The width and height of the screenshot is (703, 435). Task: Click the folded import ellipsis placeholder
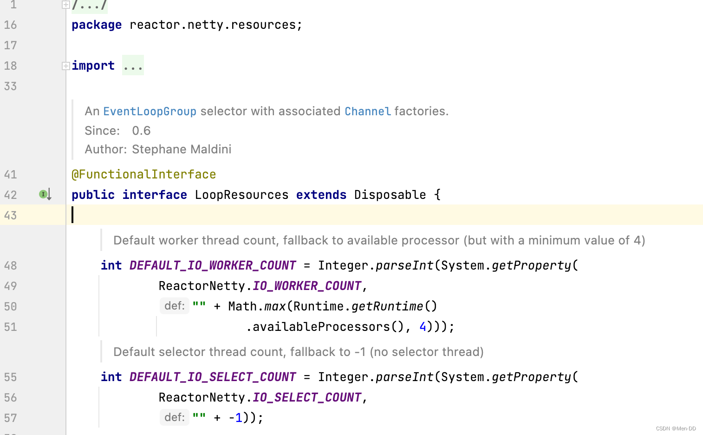[133, 66]
